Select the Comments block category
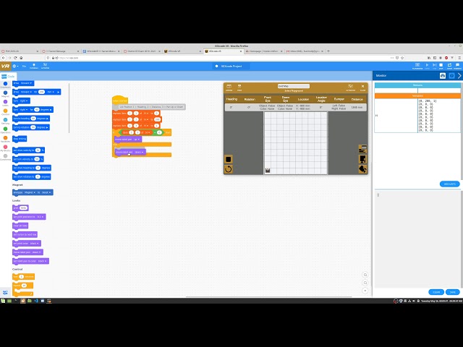The height and width of the screenshot is (347, 463). [x=5, y=158]
